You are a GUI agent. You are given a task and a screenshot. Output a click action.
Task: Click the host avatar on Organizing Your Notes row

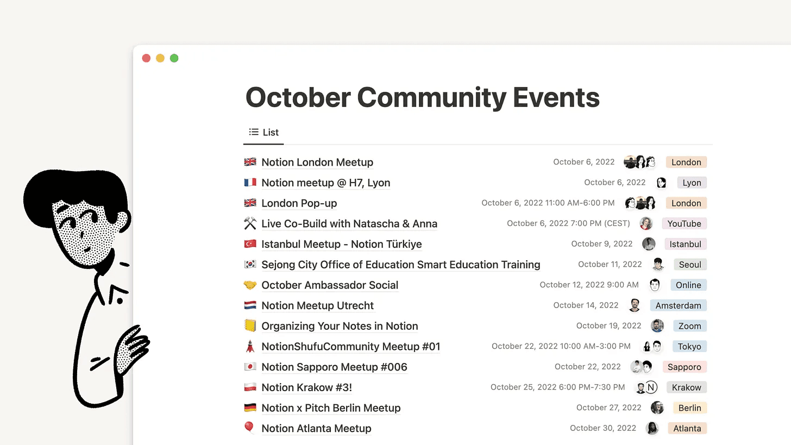(657, 326)
